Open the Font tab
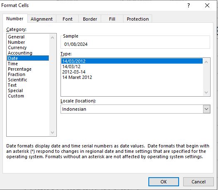Screen dimensions: 218x190 pyautogui.click(x=68, y=19)
